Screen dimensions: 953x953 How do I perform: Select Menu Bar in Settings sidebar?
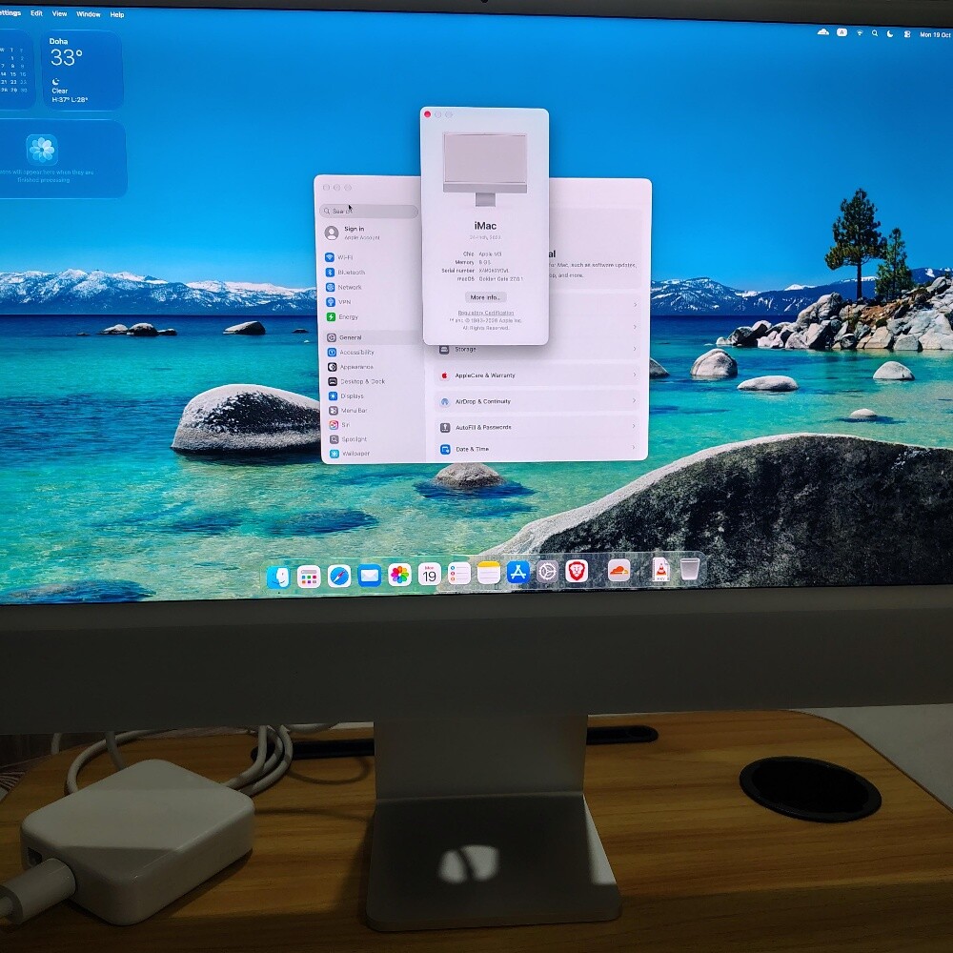tap(375, 410)
